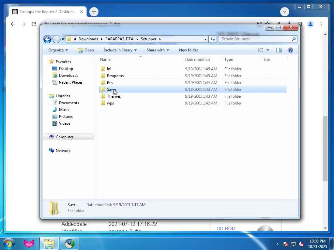Expand the arrow after Setupper in breadcrumb
This screenshot has height=250, width=334.
[160, 39]
